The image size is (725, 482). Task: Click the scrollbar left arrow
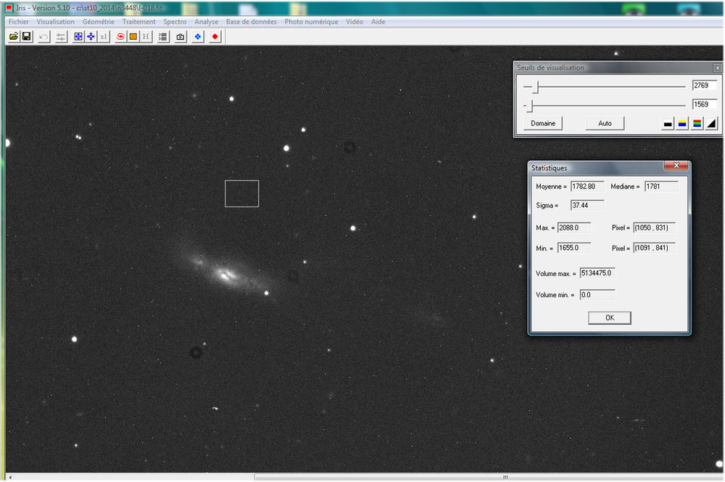10,478
